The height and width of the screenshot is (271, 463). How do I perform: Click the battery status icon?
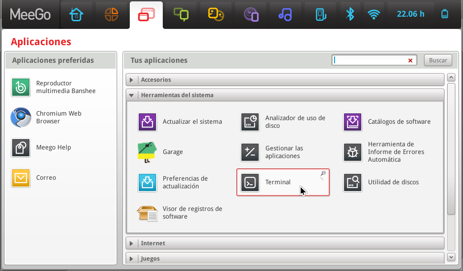coord(445,14)
